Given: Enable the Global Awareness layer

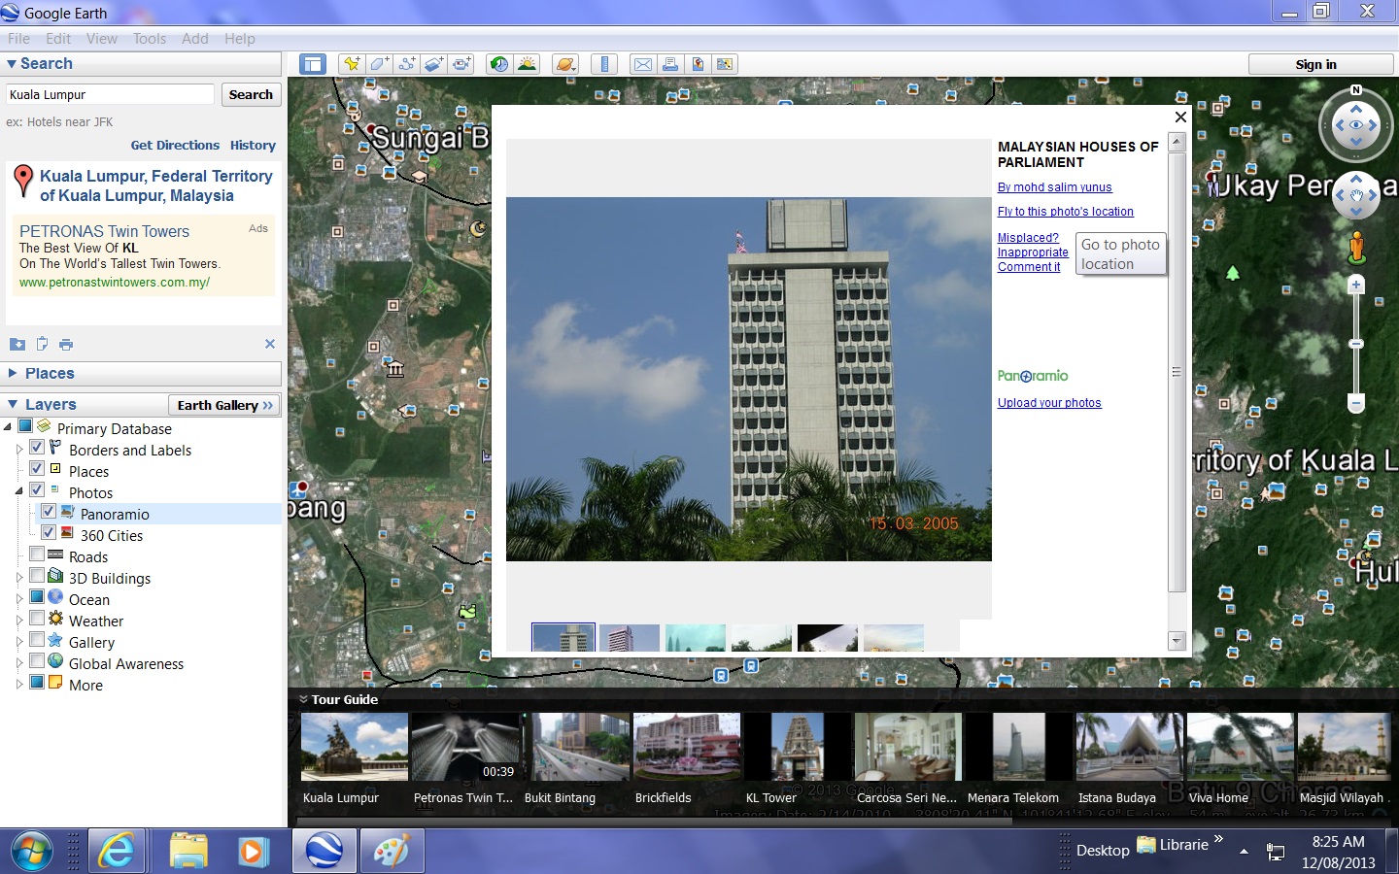Looking at the screenshot, I should pyautogui.click(x=37, y=661).
